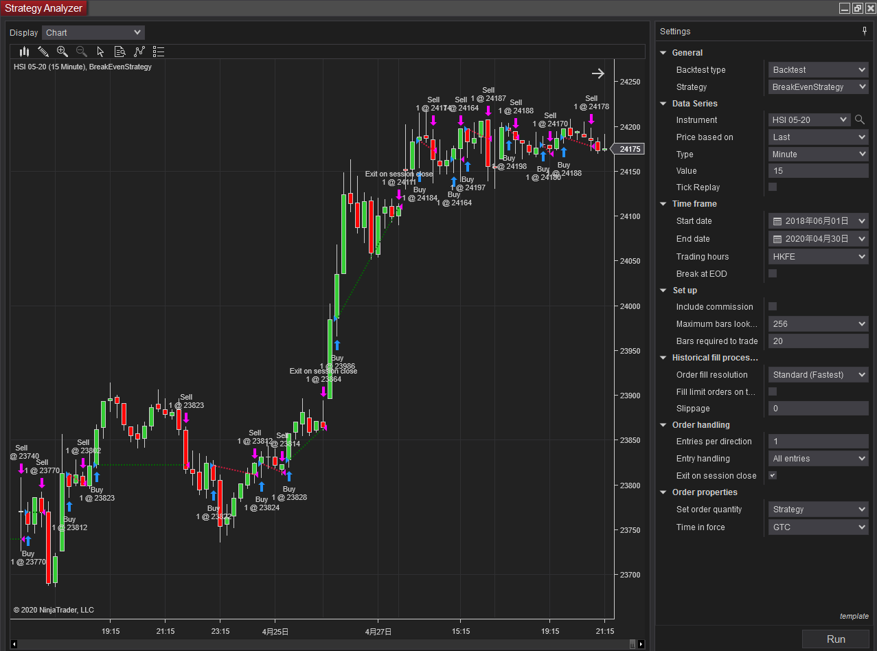The image size is (877, 651).
Task: Open Time in force GTC dropdown
Action: pyautogui.click(x=819, y=527)
